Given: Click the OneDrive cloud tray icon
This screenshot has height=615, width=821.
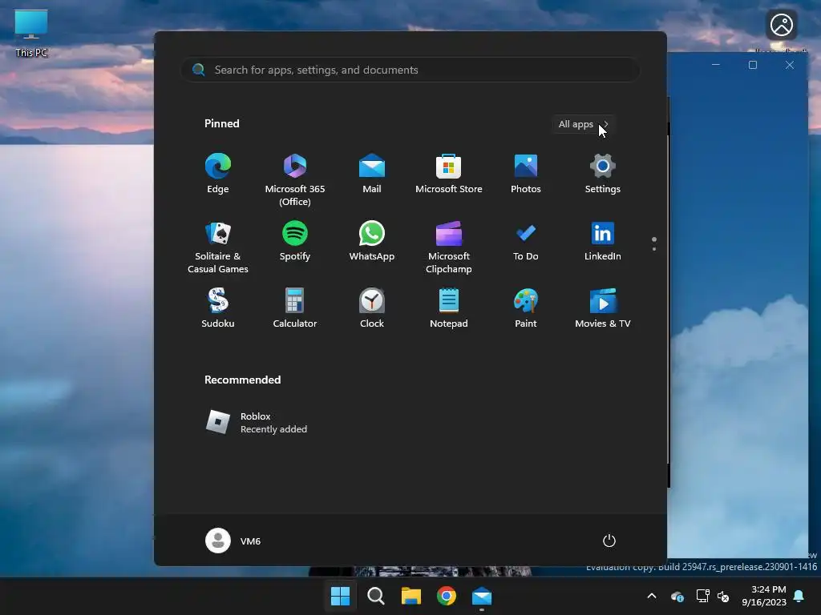Looking at the screenshot, I should click(x=677, y=596).
